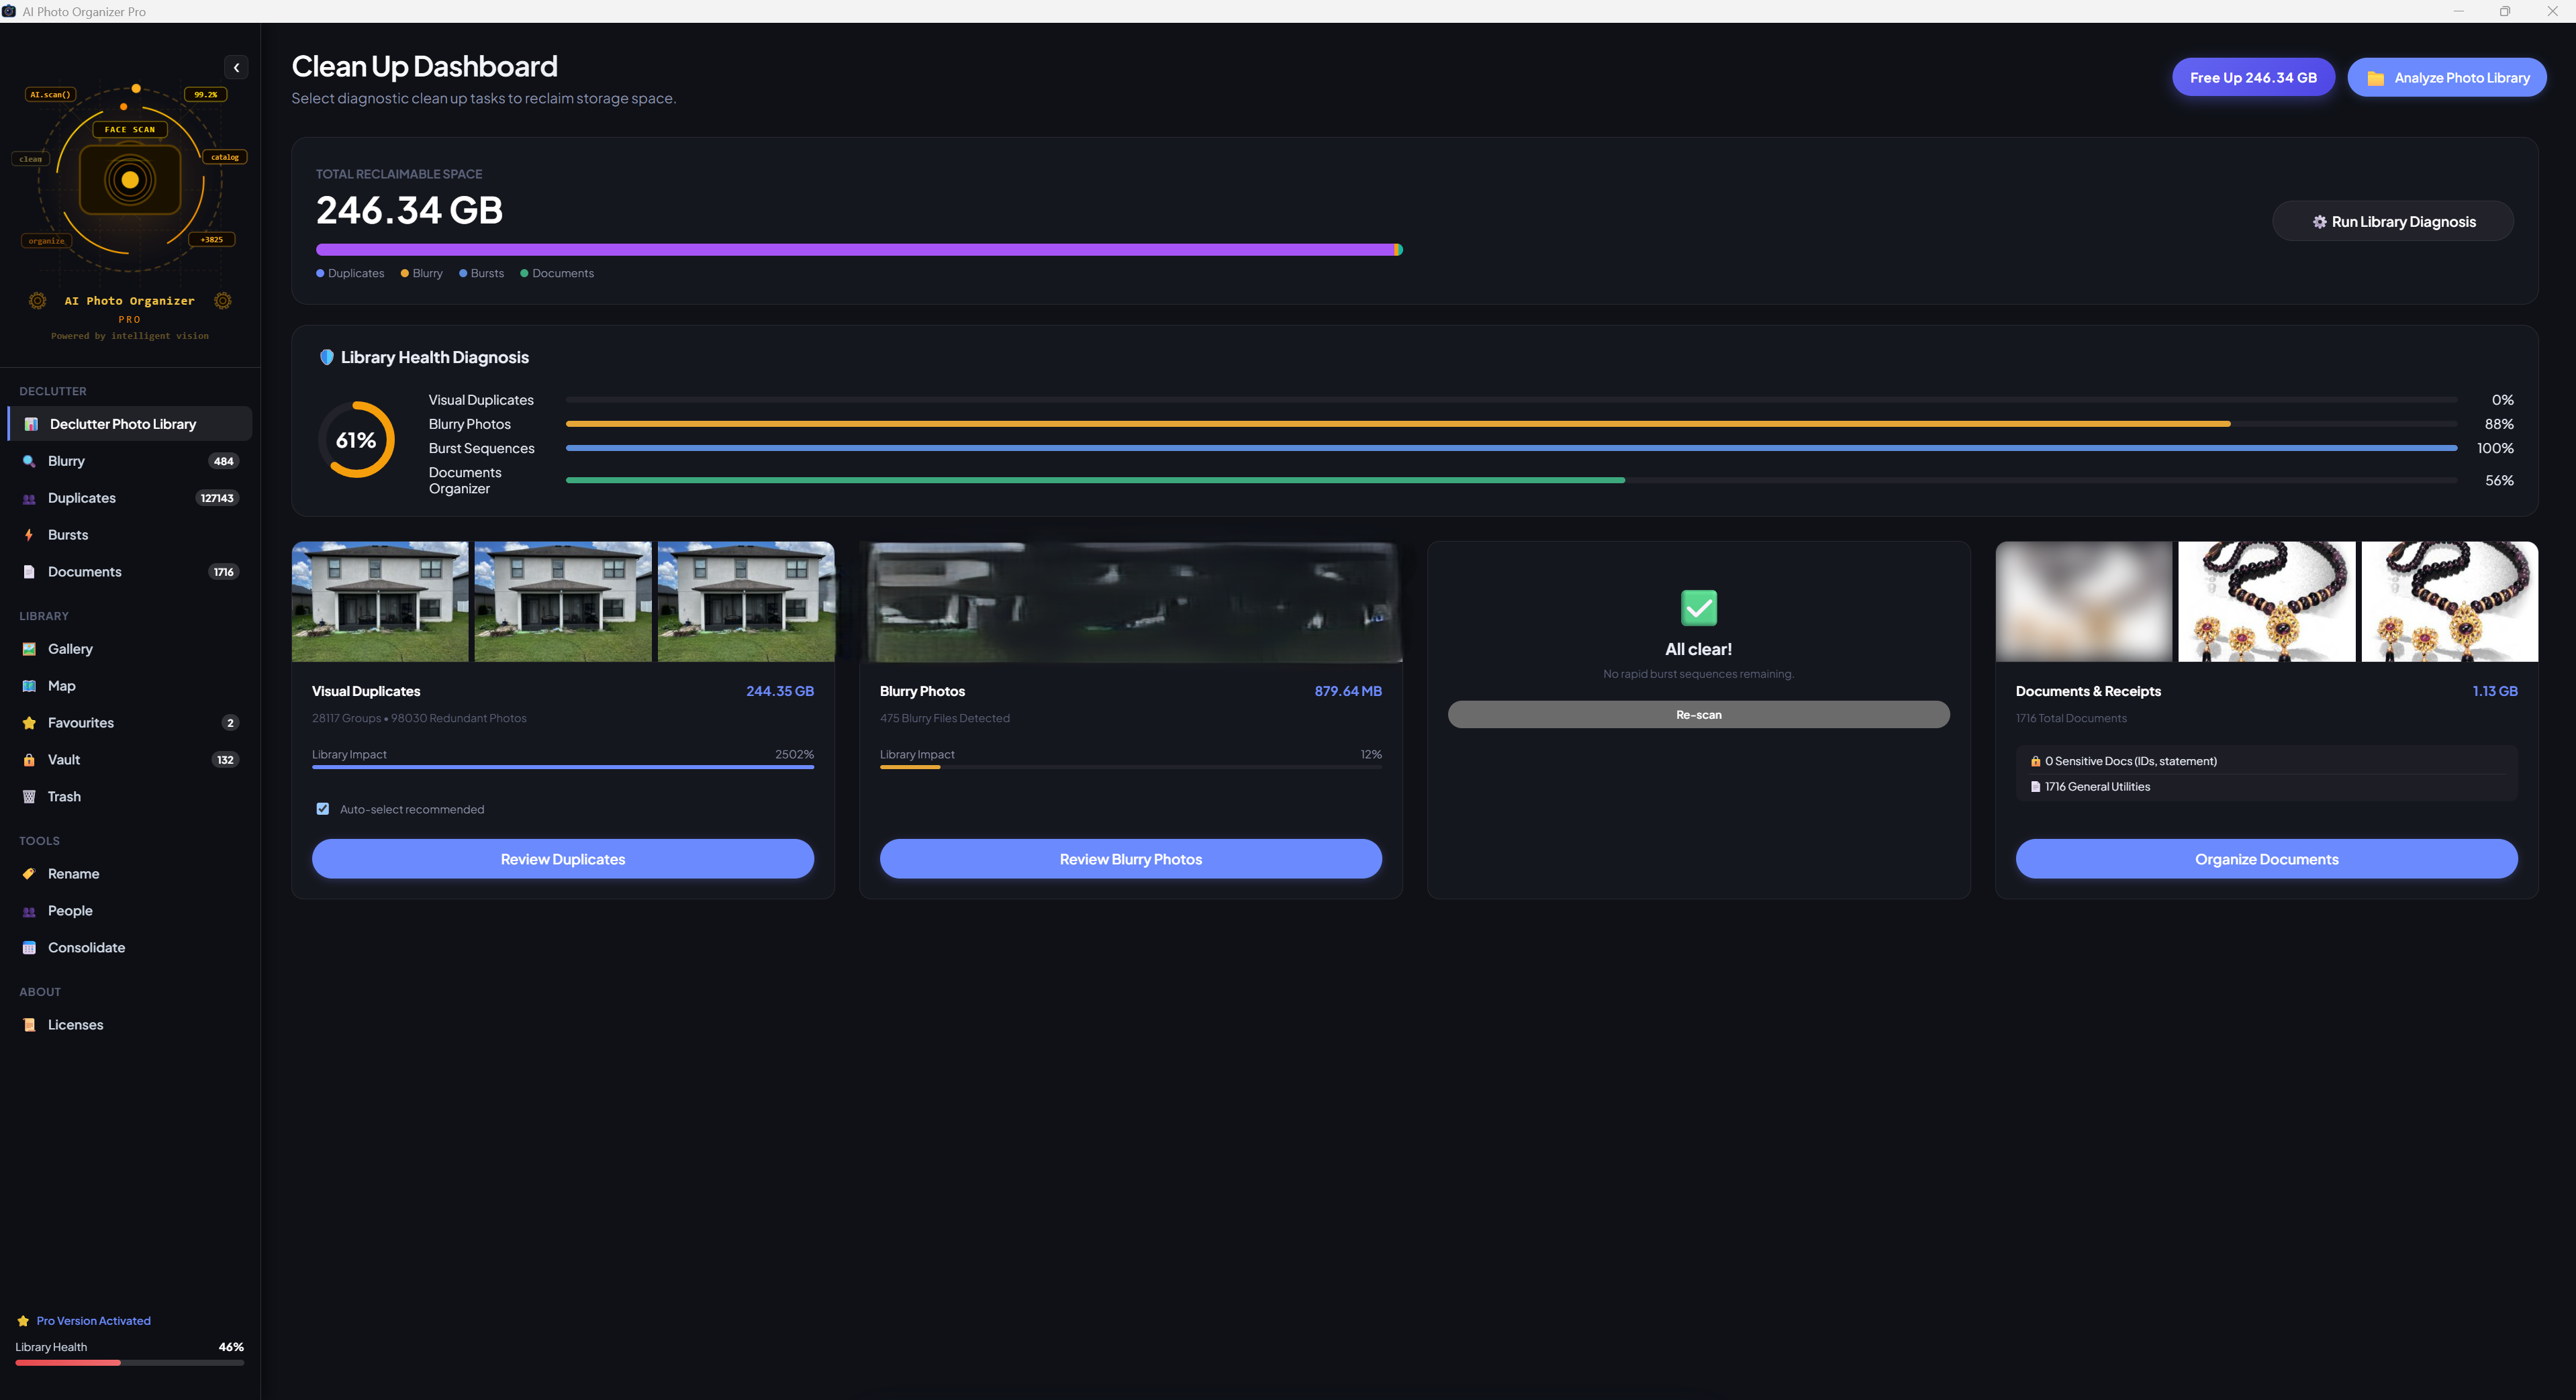Click the Free Up 246.34 GB button
Viewport: 2576px width, 1400px height.
click(x=2253, y=77)
